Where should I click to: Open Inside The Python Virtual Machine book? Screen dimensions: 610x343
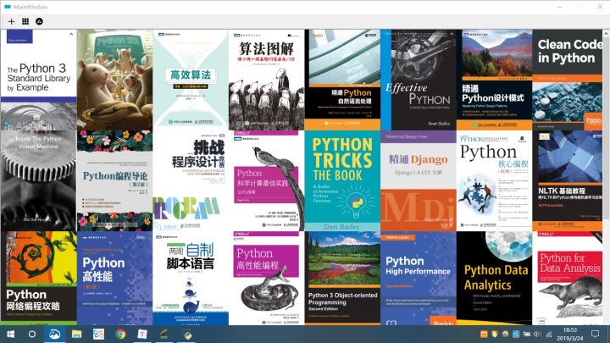pos(38,181)
